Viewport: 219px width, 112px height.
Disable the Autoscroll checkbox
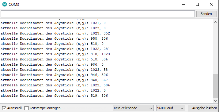pos(4,108)
